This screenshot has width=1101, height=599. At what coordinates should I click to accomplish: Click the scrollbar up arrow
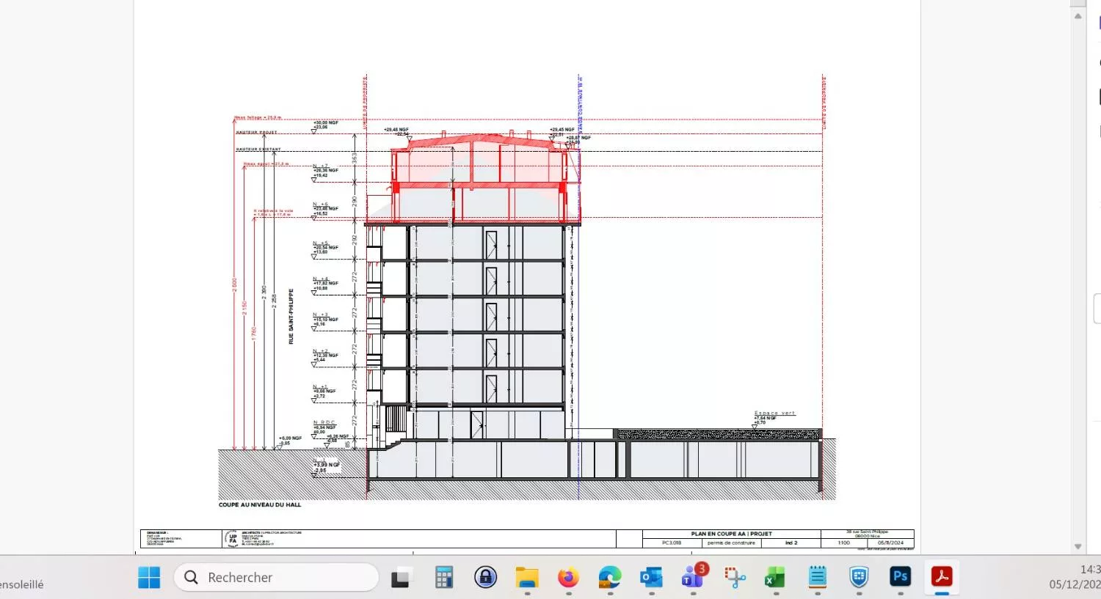point(1078,16)
